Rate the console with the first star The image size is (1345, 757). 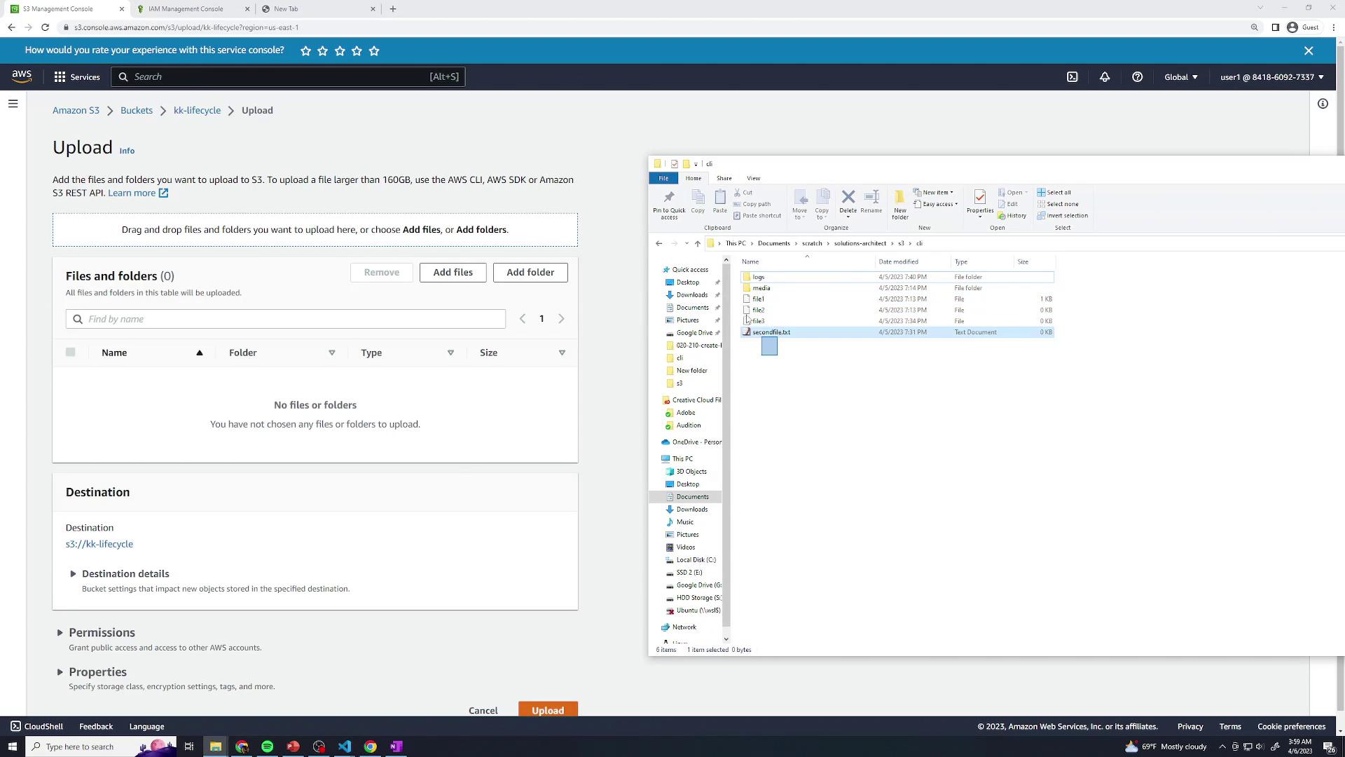[305, 51]
